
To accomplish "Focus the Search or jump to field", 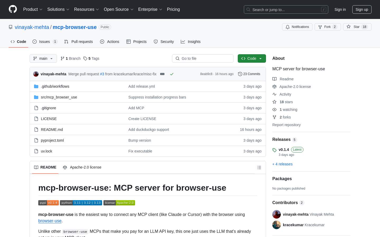I will click(x=286, y=9).
